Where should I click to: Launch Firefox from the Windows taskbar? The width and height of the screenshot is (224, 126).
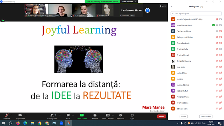18,123
